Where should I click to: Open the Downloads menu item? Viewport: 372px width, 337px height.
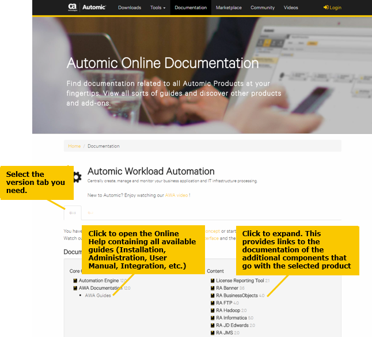129,7
